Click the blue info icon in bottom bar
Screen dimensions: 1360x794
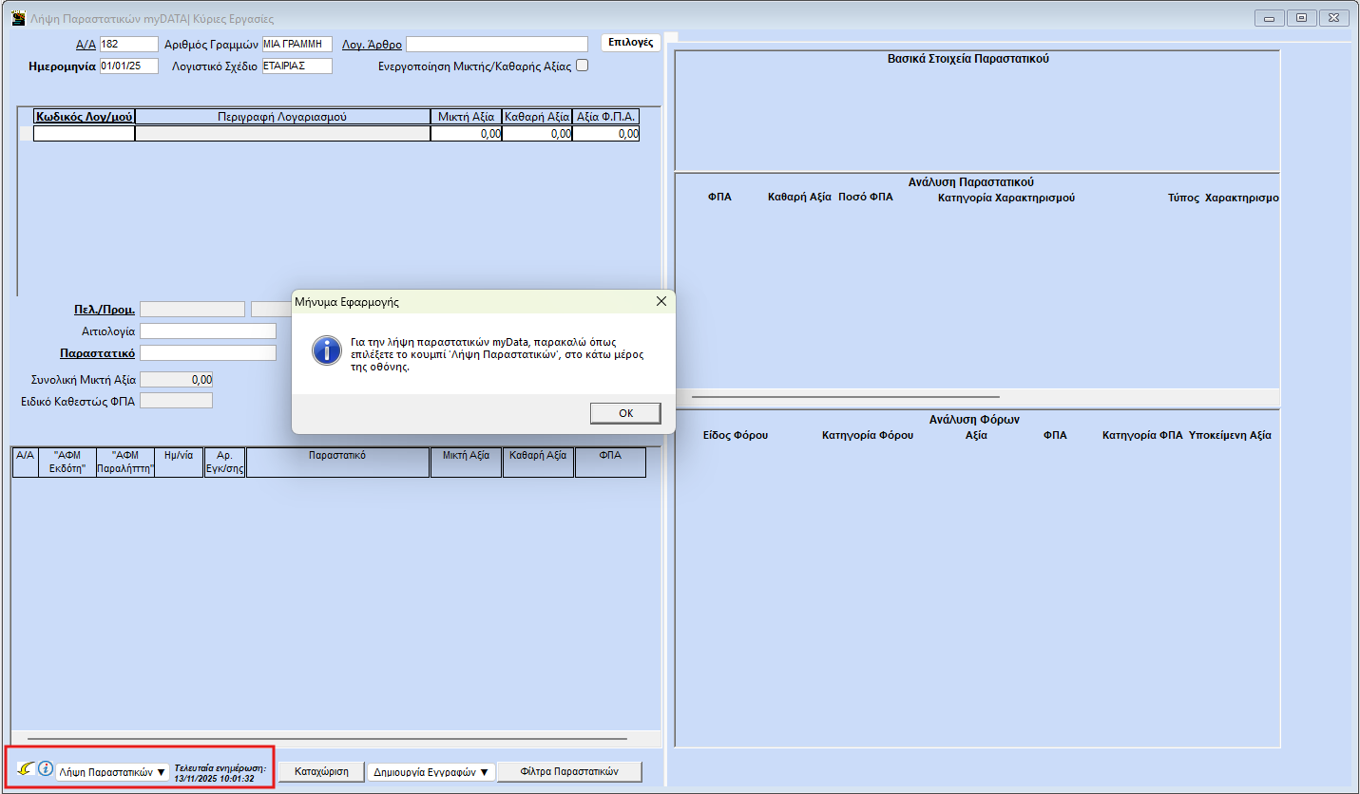pos(45,768)
